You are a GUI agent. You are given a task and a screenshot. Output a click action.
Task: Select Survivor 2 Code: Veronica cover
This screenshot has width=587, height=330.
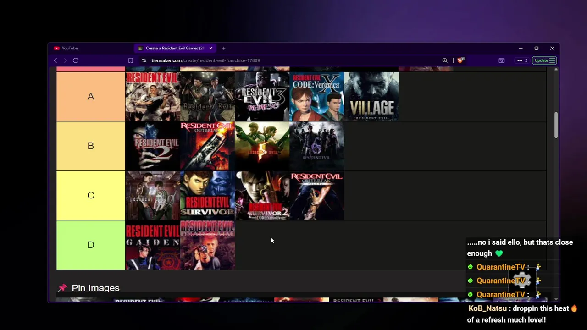pyautogui.click(x=262, y=195)
